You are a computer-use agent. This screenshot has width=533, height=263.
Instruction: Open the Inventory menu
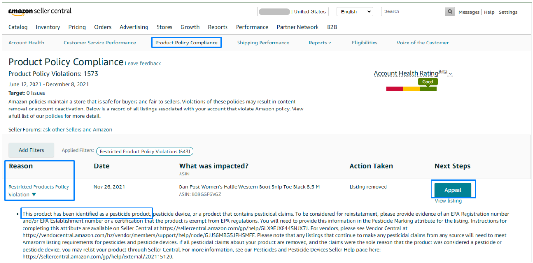coord(48,27)
